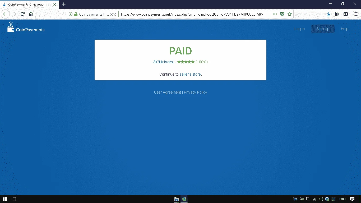This screenshot has width=361, height=203.
Task: Open page actions three-dots menu
Action: (x=275, y=14)
